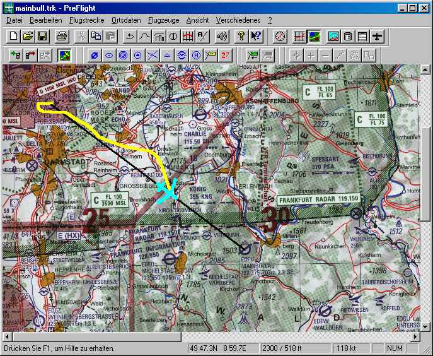The height and width of the screenshot is (356, 433).
Task: Open a track file via the folder icon
Action: pos(28,36)
